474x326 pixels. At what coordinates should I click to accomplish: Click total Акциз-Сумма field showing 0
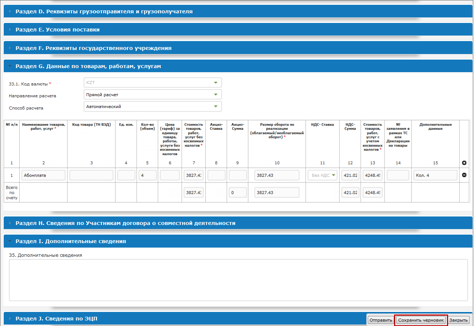pyautogui.click(x=238, y=192)
